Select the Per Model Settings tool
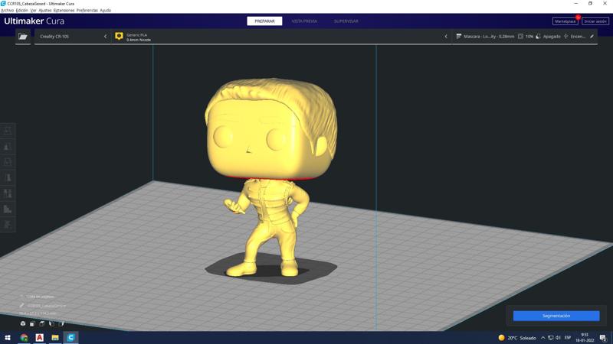The height and width of the screenshot is (344, 613). click(8, 193)
